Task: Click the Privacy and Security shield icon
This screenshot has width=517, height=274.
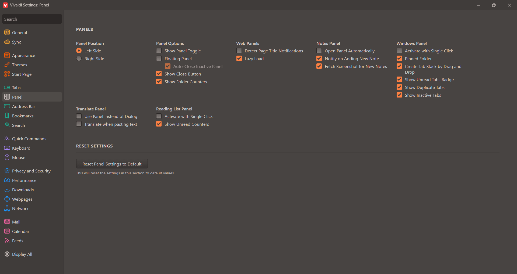Action: pyautogui.click(x=7, y=171)
